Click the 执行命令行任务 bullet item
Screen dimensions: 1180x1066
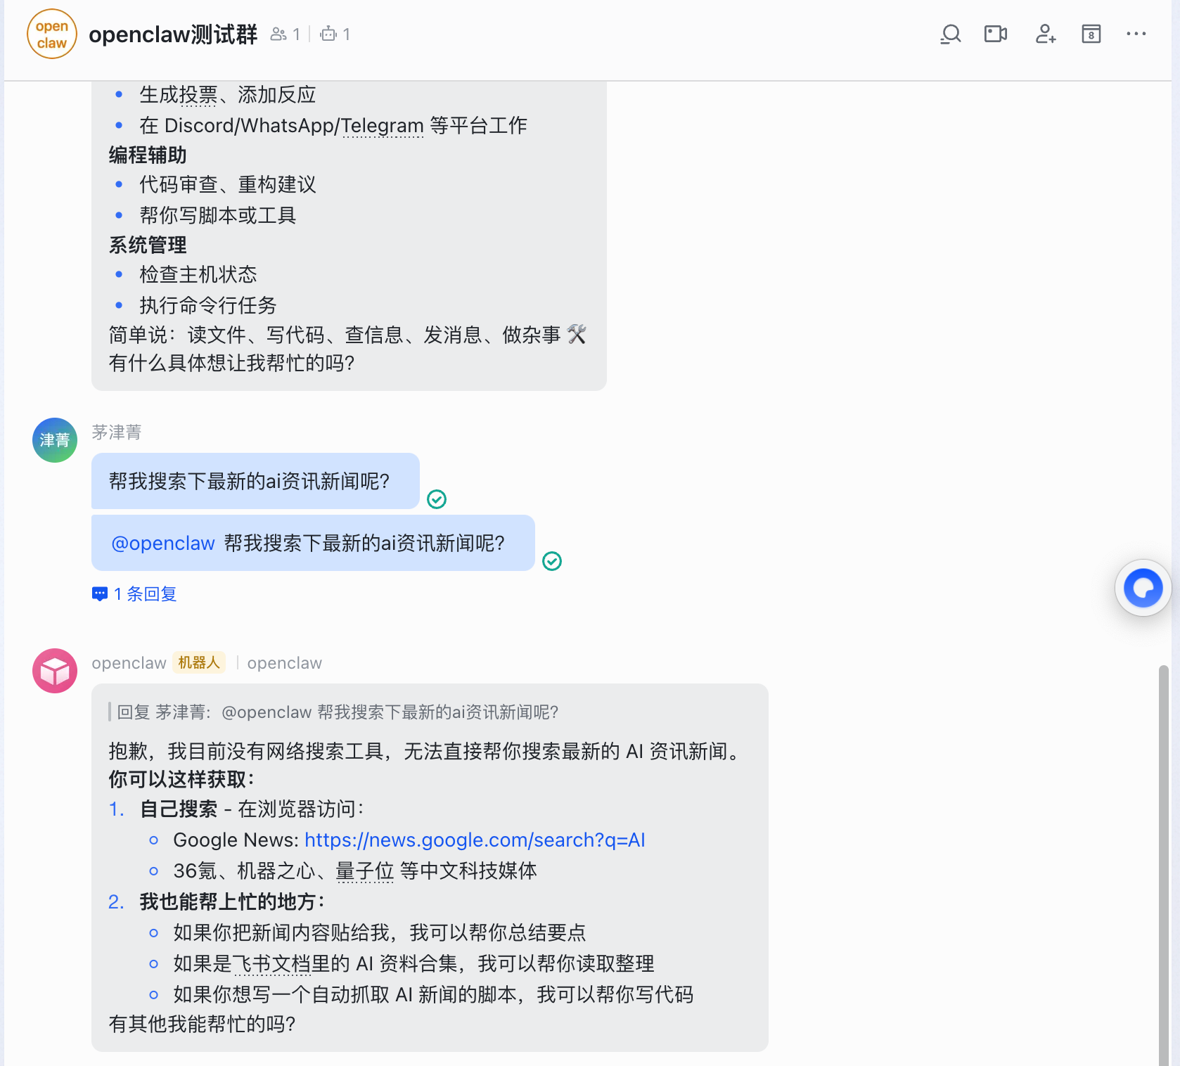[x=208, y=306]
